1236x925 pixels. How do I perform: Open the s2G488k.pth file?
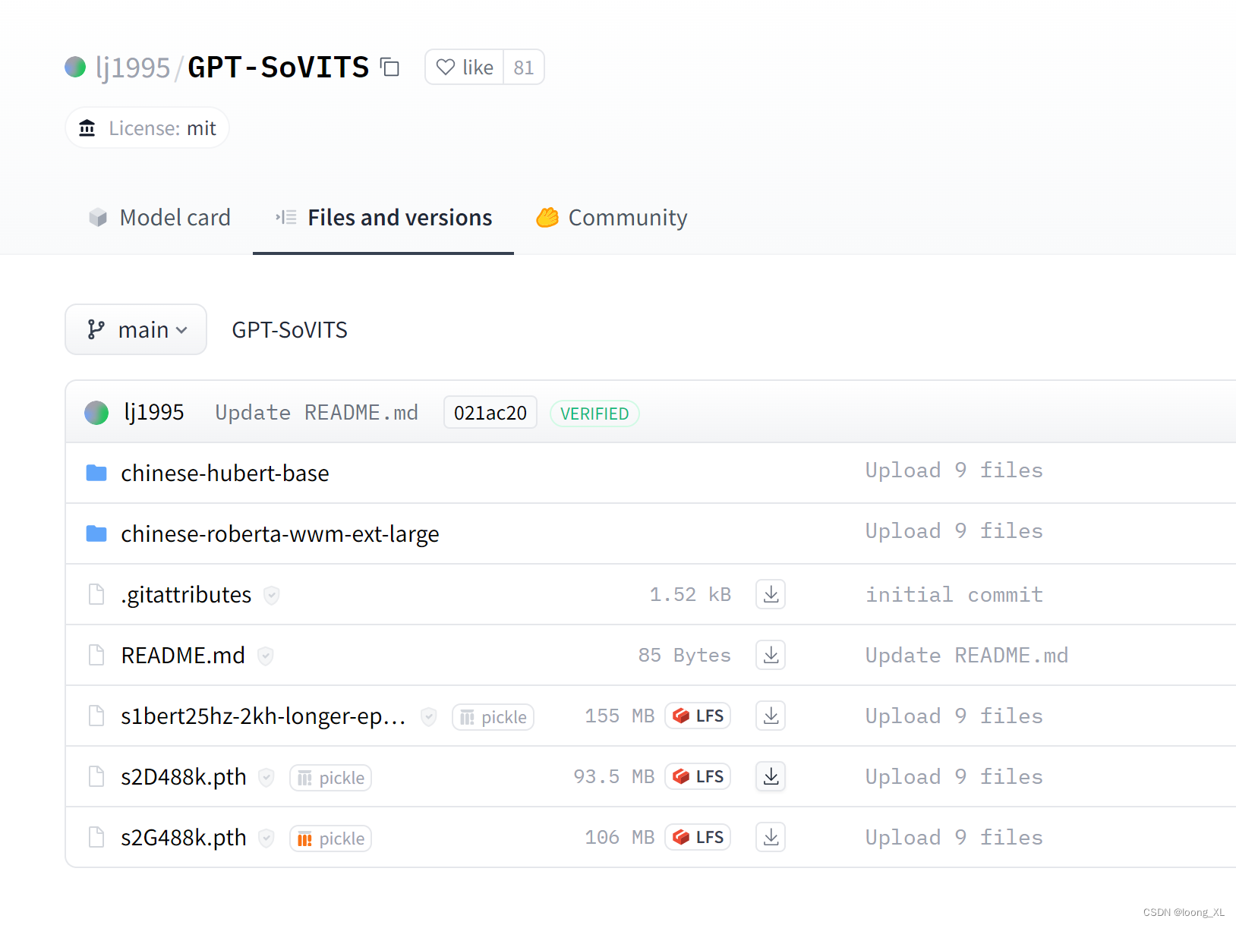(184, 837)
